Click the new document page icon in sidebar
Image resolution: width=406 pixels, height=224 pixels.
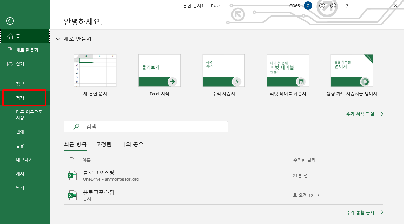coord(10,50)
